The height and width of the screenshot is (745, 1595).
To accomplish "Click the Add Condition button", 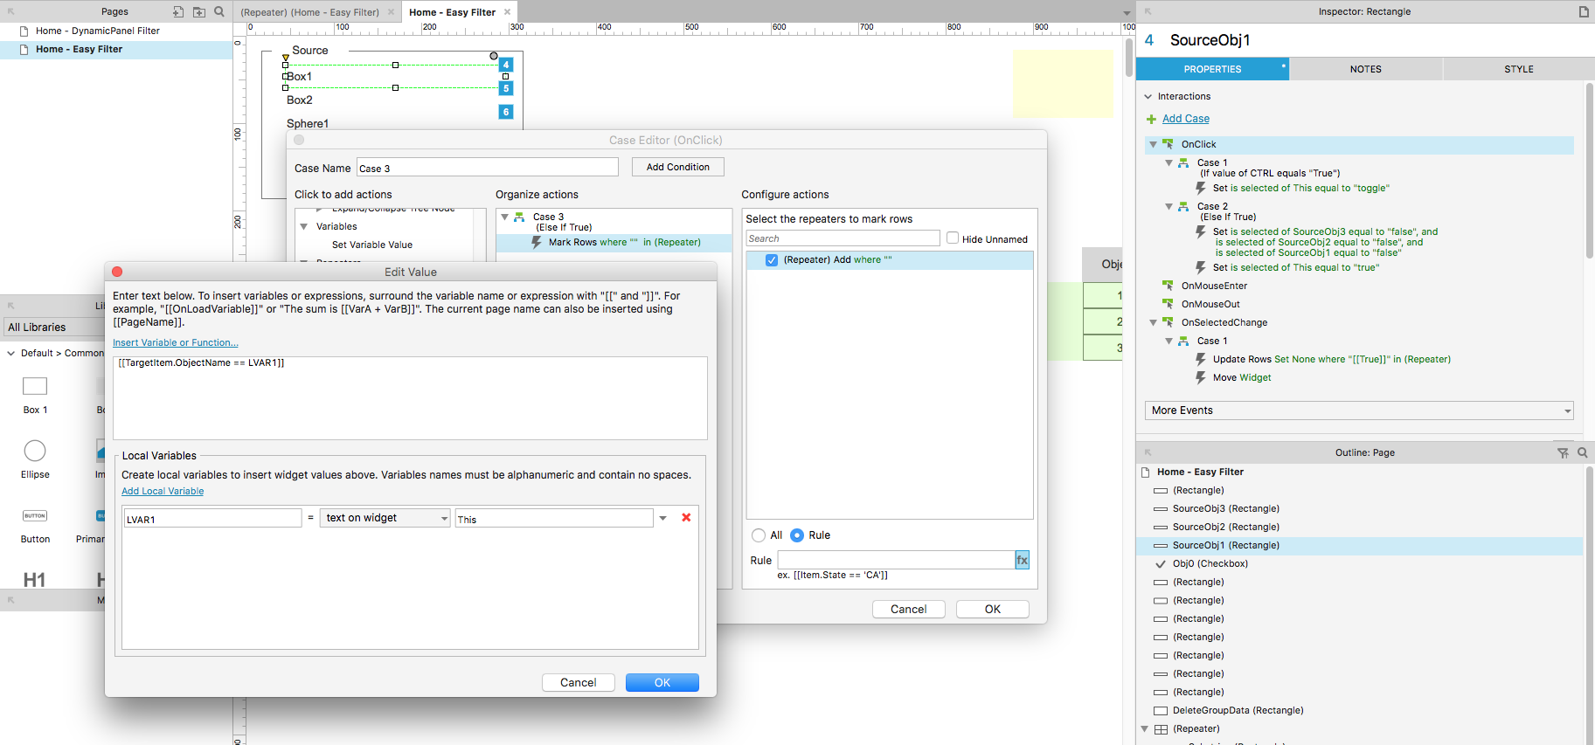I will pos(677,167).
